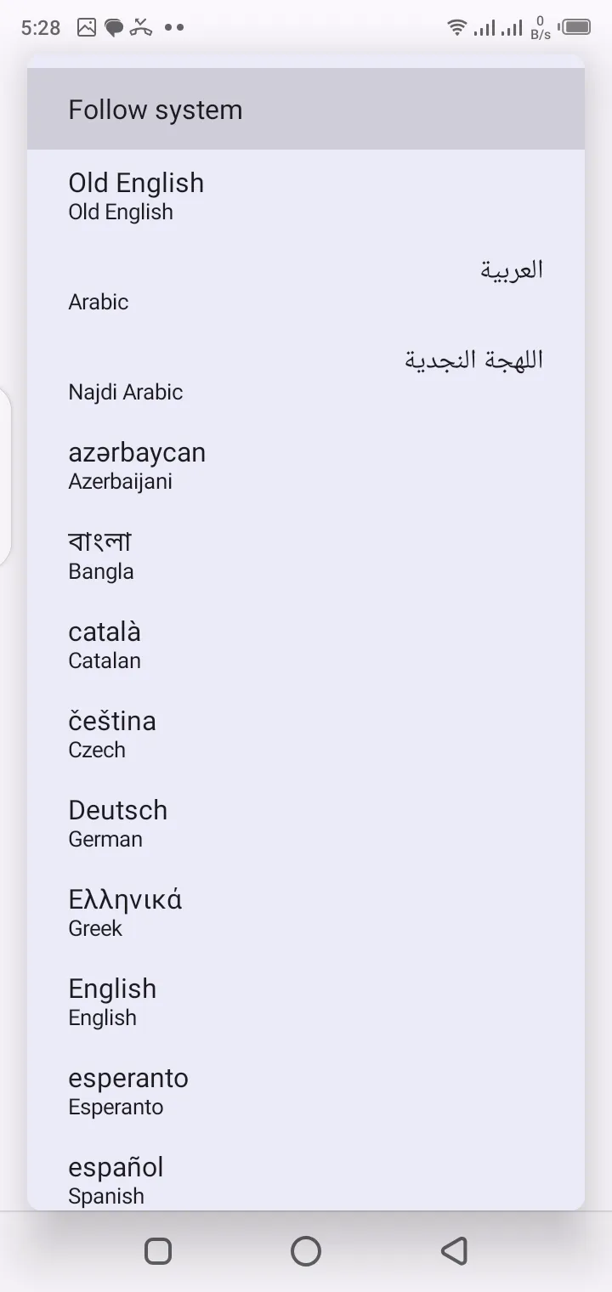Select español Spanish language
The image size is (612, 1292).
[306, 1180]
